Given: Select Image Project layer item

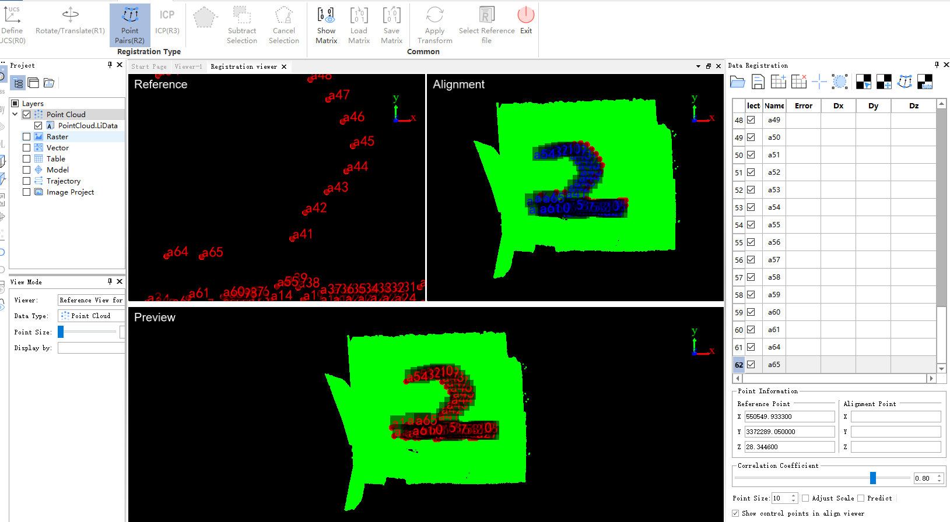Looking at the screenshot, I should pos(70,192).
